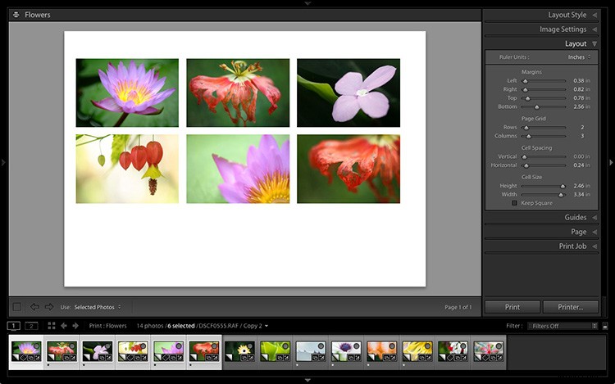The width and height of the screenshot is (615, 384).
Task: Adjust the Right margin slider
Action: (x=526, y=89)
